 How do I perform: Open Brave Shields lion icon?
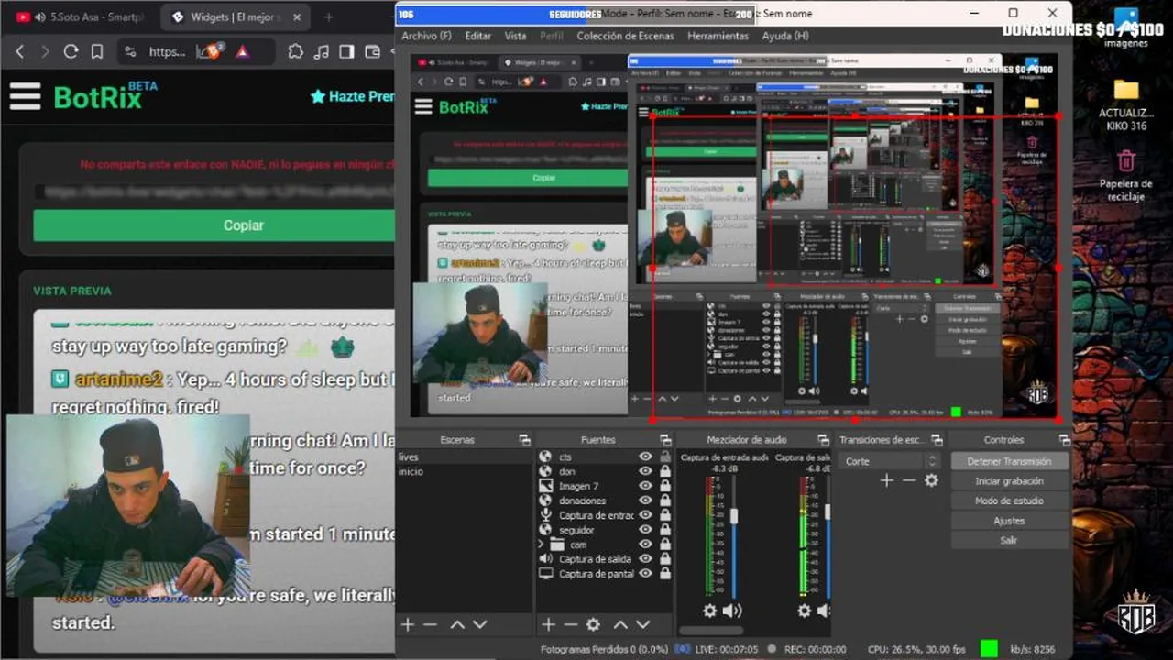coord(212,51)
